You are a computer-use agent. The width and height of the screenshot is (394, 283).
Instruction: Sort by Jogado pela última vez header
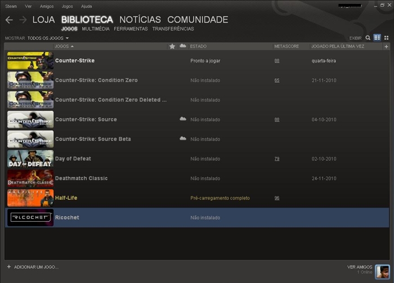(x=338, y=46)
